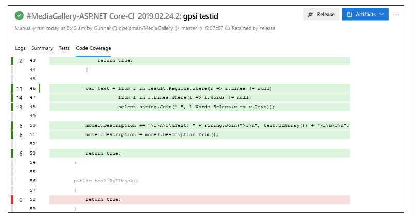Click the Artifacts box icon

click(x=350, y=14)
